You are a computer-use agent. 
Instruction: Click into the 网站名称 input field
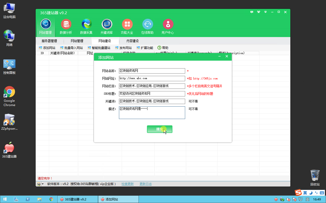[152, 71]
